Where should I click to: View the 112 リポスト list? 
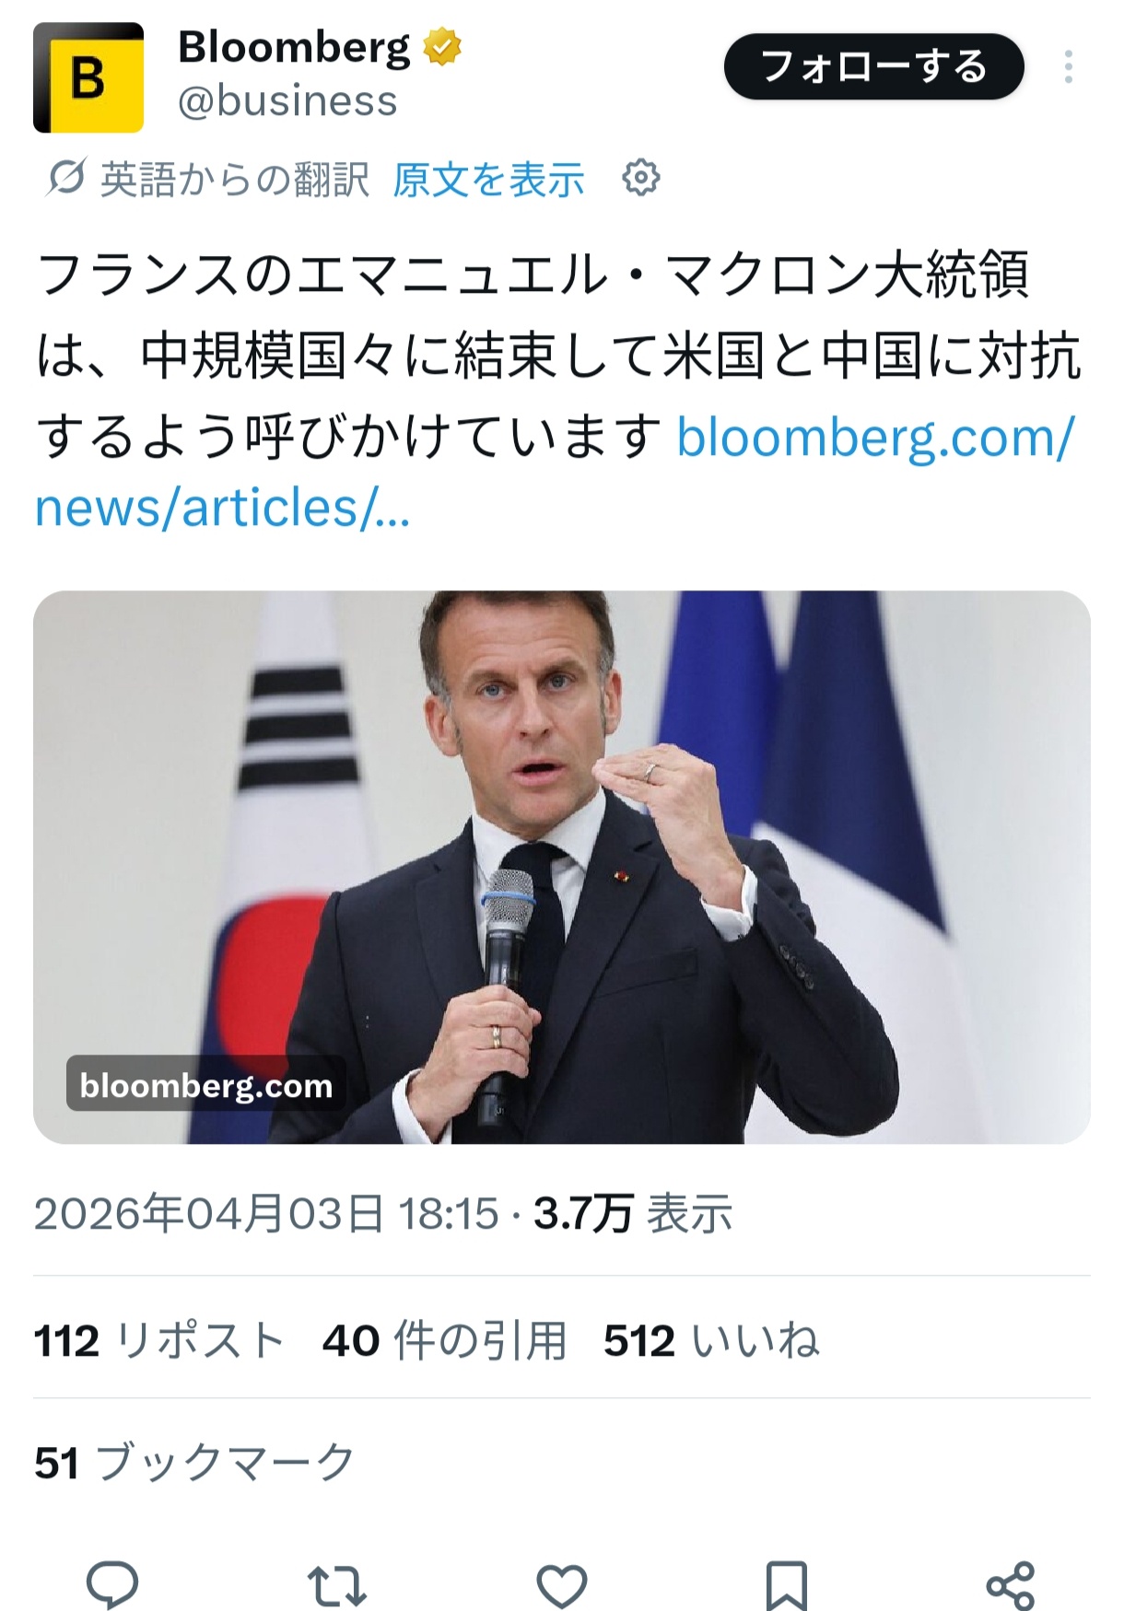(x=158, y=1340)
